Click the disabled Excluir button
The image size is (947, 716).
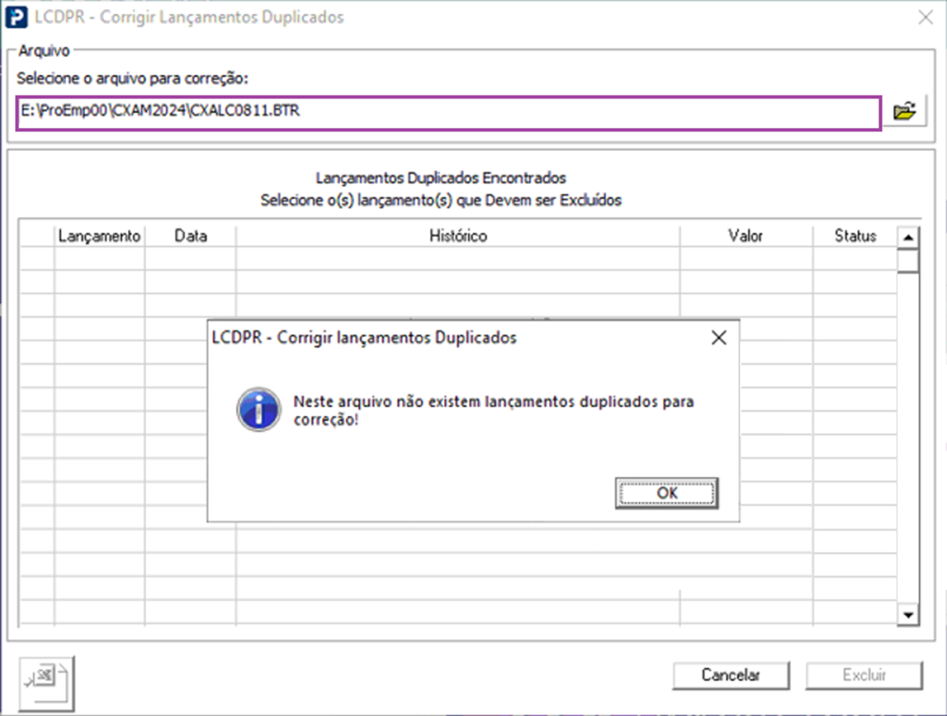(865, 675)
